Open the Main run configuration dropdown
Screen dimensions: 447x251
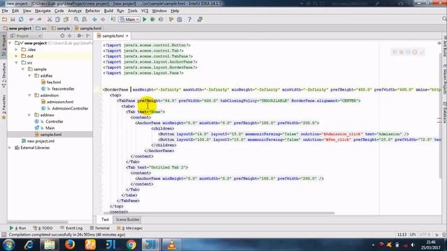click(x=130, y=20)
